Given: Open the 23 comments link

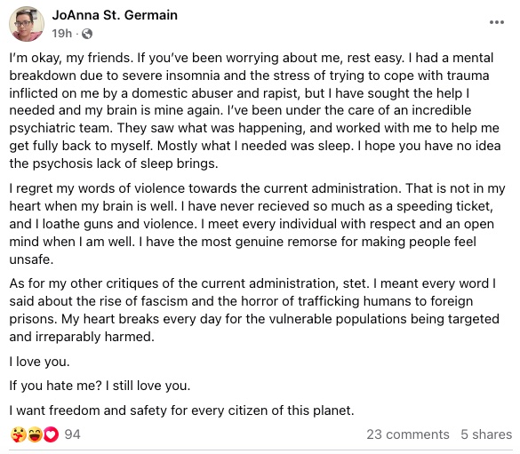Looking at the screenshot, I should point(408,434).
